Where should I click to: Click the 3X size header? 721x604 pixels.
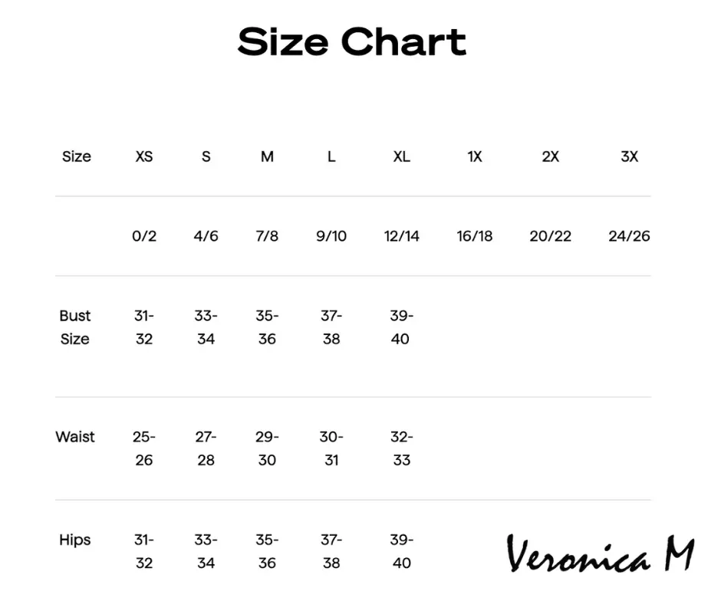point(629,156)
